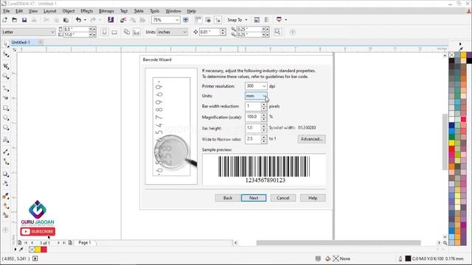Select the Zoom tool in toolbox

[6, 77]
